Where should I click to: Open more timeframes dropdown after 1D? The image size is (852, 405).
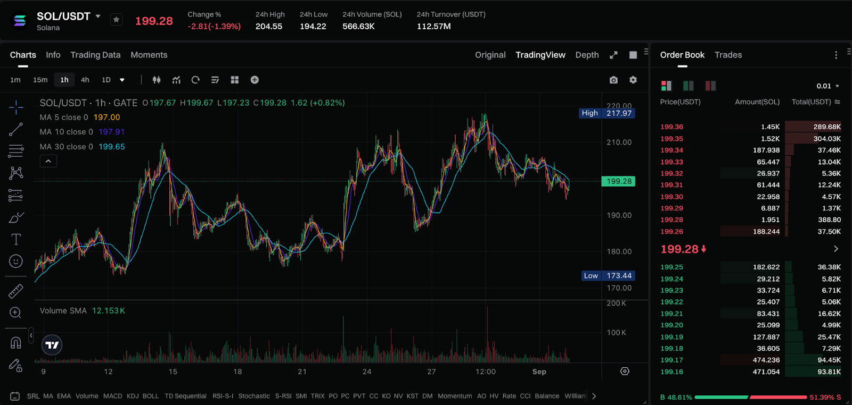point(122,80)
